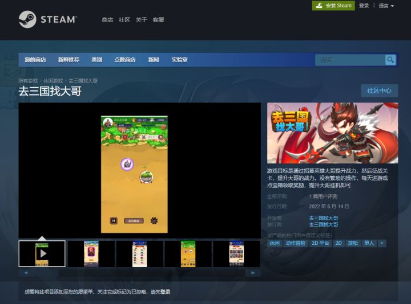Open the 登录 login link
411x304 pixels.
click(x=364, y=6)
